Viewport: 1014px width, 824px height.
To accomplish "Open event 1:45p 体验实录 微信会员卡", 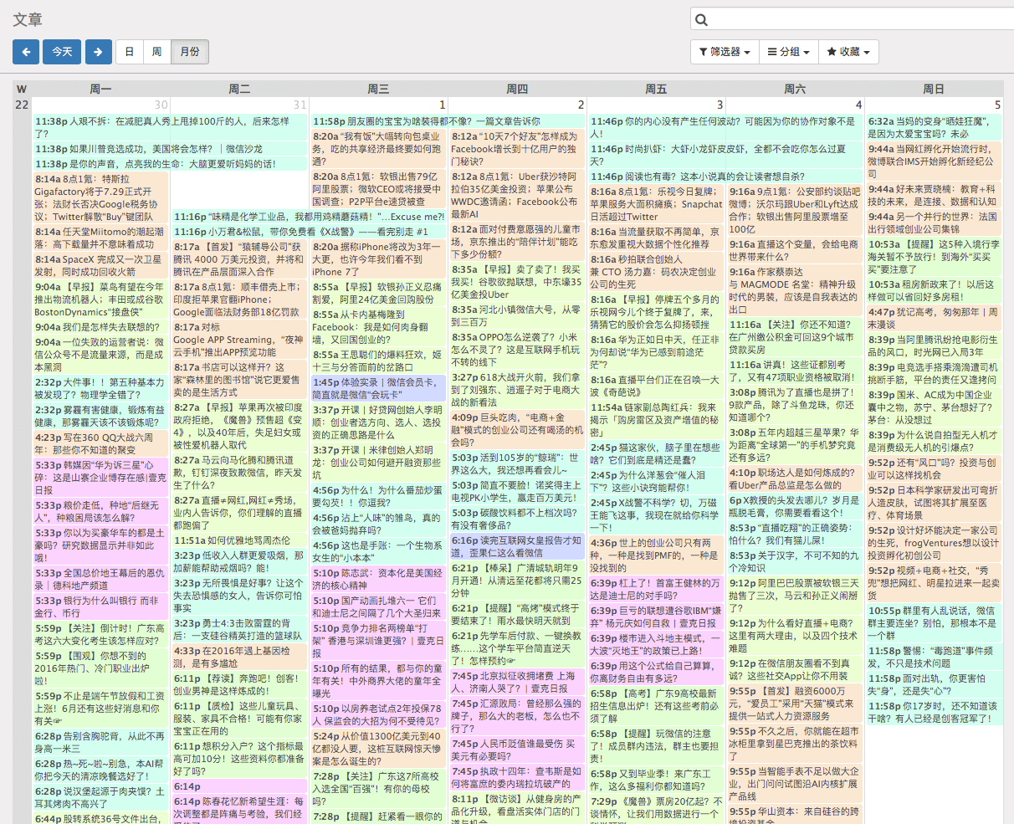I will [378, 388].
